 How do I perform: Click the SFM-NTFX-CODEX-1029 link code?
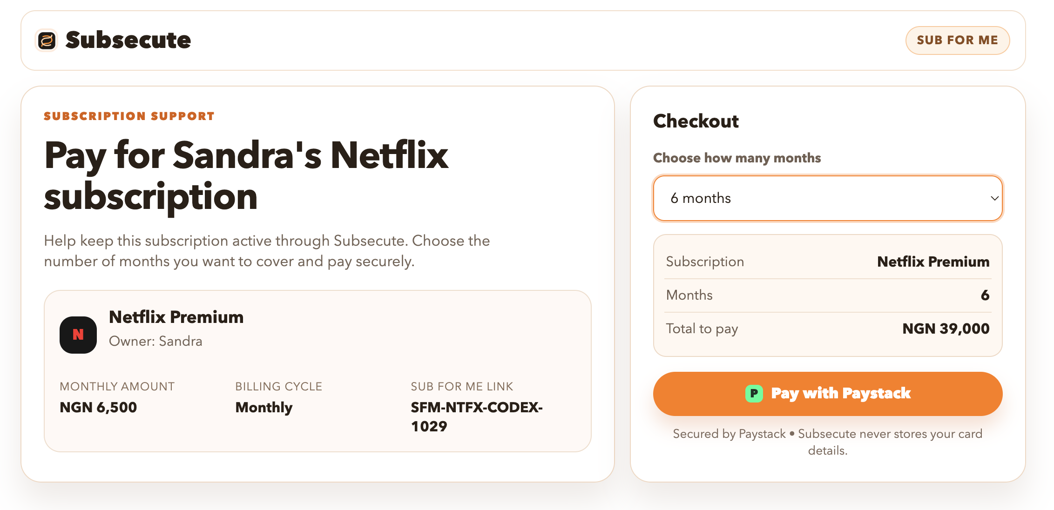[476, 416]
